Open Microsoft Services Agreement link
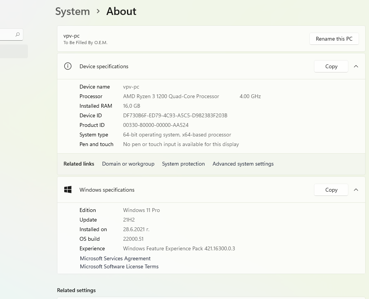Viewport: 369px width, 299px height. click(115, 258)
